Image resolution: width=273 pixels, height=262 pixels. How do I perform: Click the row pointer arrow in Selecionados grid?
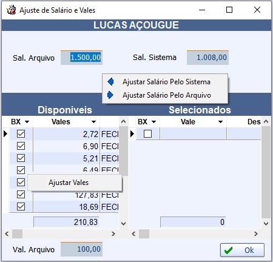tap(132, 133)
